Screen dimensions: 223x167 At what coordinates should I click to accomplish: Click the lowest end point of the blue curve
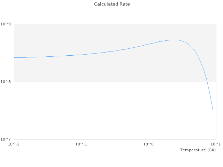(x=213, y=111)
